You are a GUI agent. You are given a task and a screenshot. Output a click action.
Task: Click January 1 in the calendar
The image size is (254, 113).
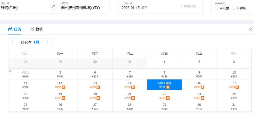[165, 63]
